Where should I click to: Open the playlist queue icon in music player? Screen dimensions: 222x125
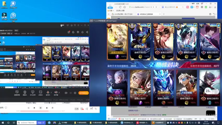pos(96,109)
